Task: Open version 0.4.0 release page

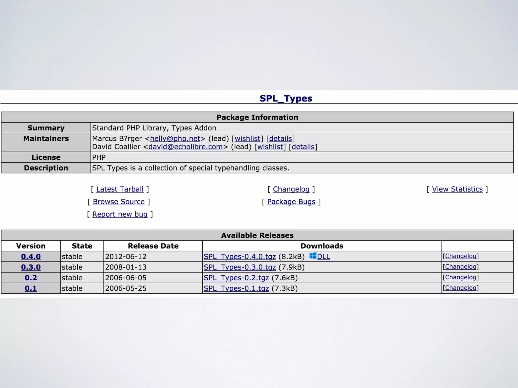Action: 31,257
